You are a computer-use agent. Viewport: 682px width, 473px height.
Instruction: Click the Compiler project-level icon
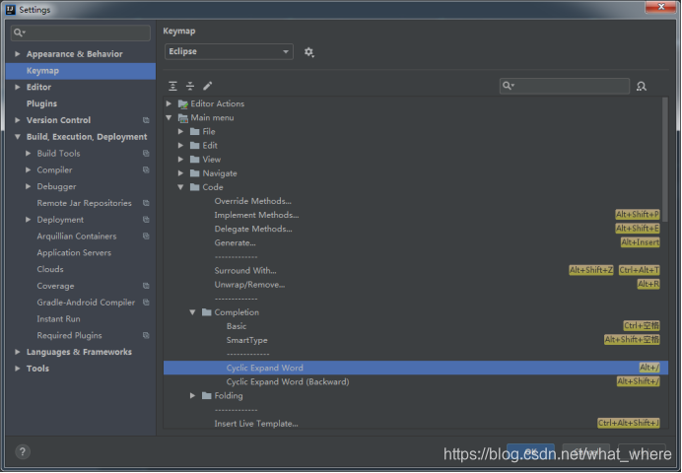point(146,169)
